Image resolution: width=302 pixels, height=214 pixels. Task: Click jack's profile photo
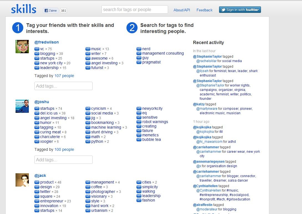pyautogui.click(x=22, y=180)
